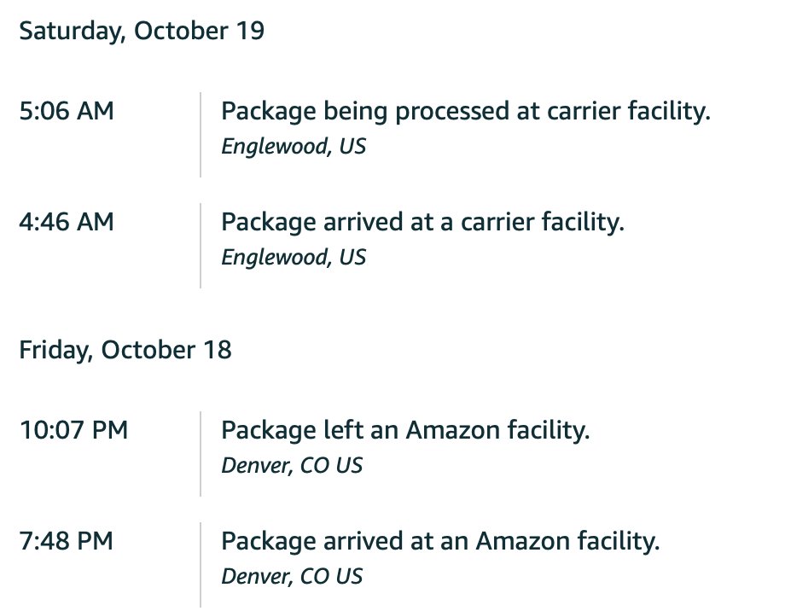Select 'Package left an Amazon facility' entry

tap(405, 431)
